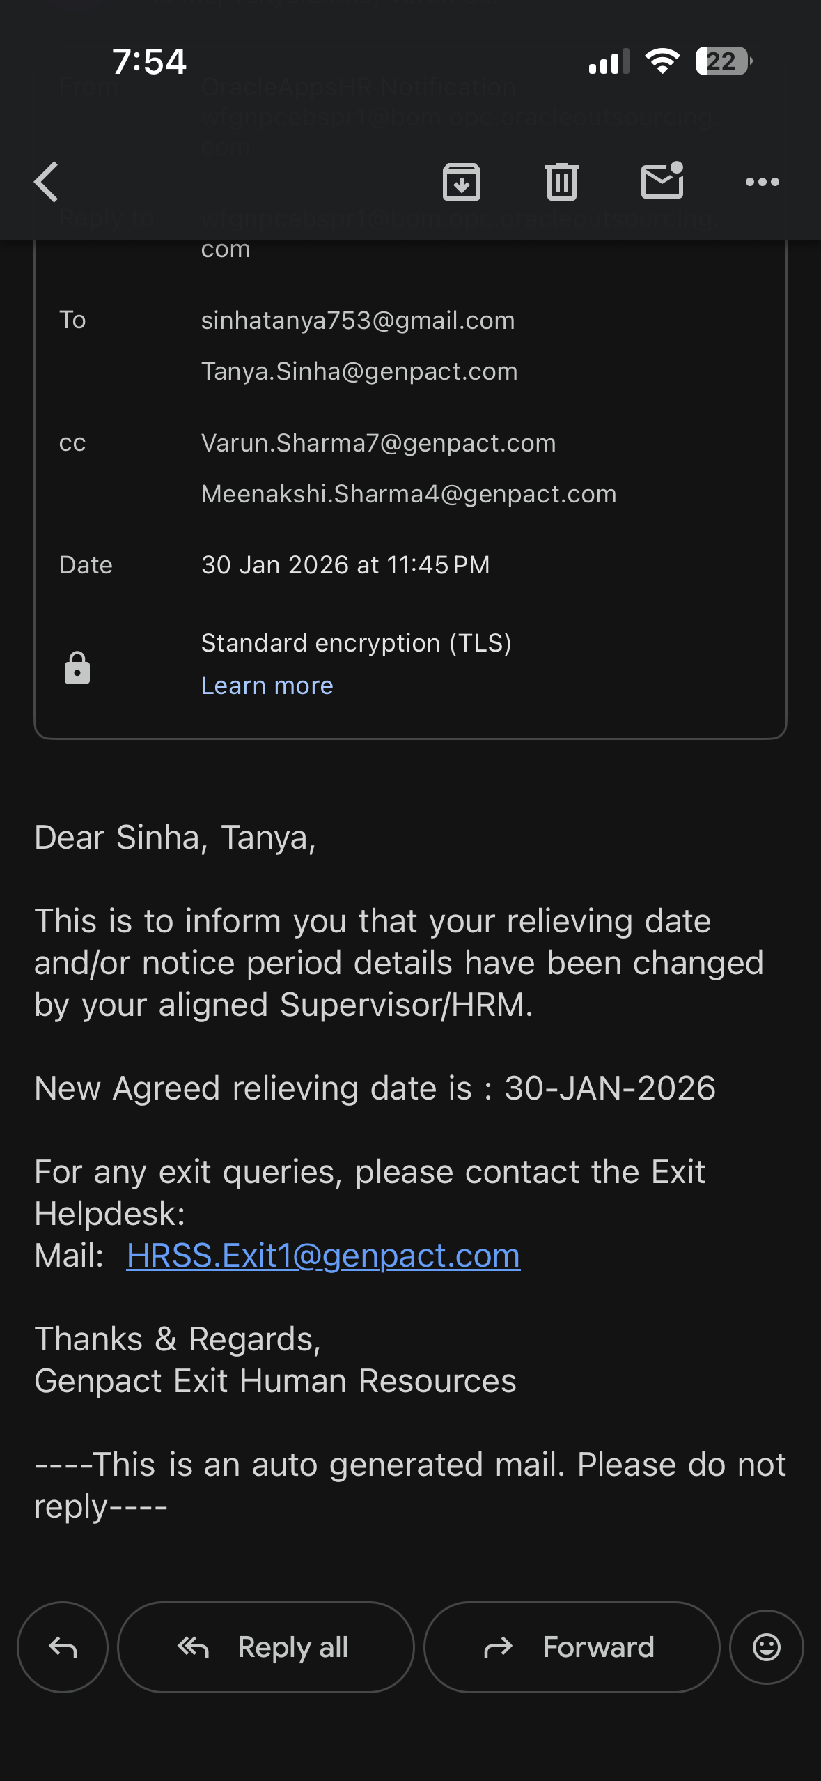821x1781 pixels.
Task: Open HRSS.Exit1@genpact.com mail link
Action: point(323,1256)
